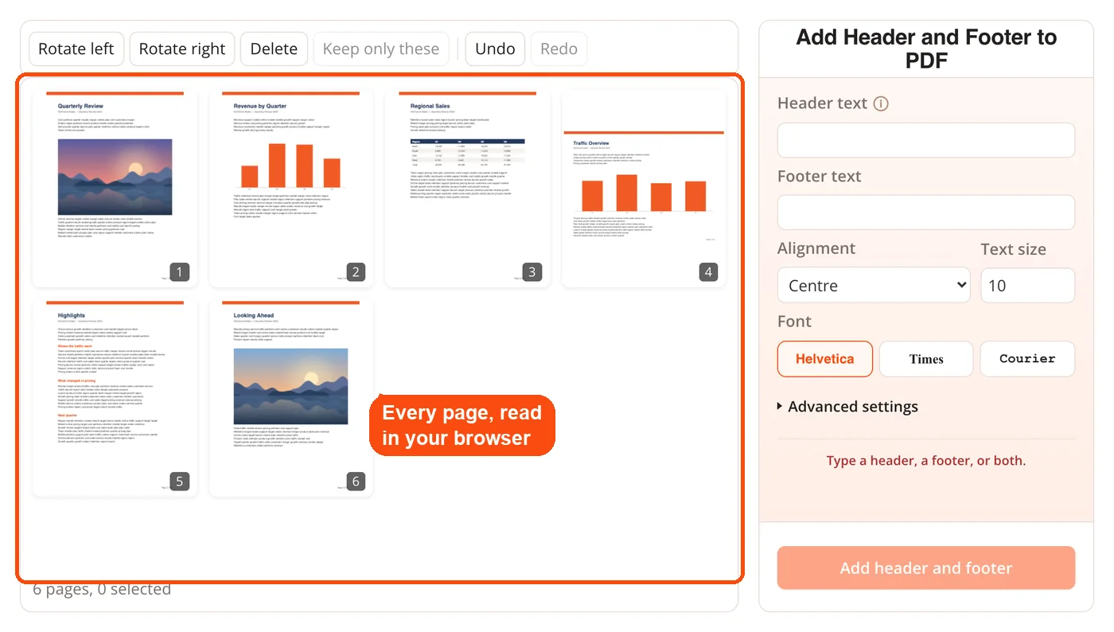This screenshot has width=1114, height=632.
Task: Select page 2 Revenue by Quarter thumbnail
Action: pyautogui.click(x=291, y=188)
